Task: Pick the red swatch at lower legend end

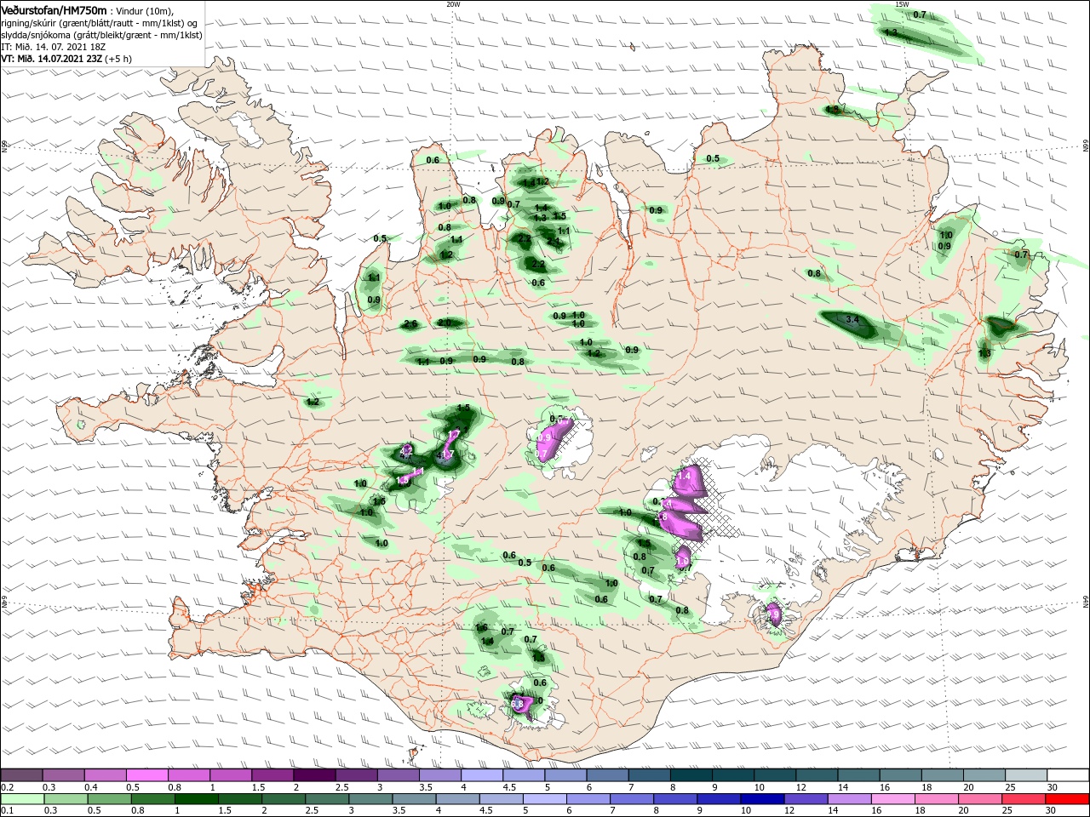Action: coord(1068,799)
